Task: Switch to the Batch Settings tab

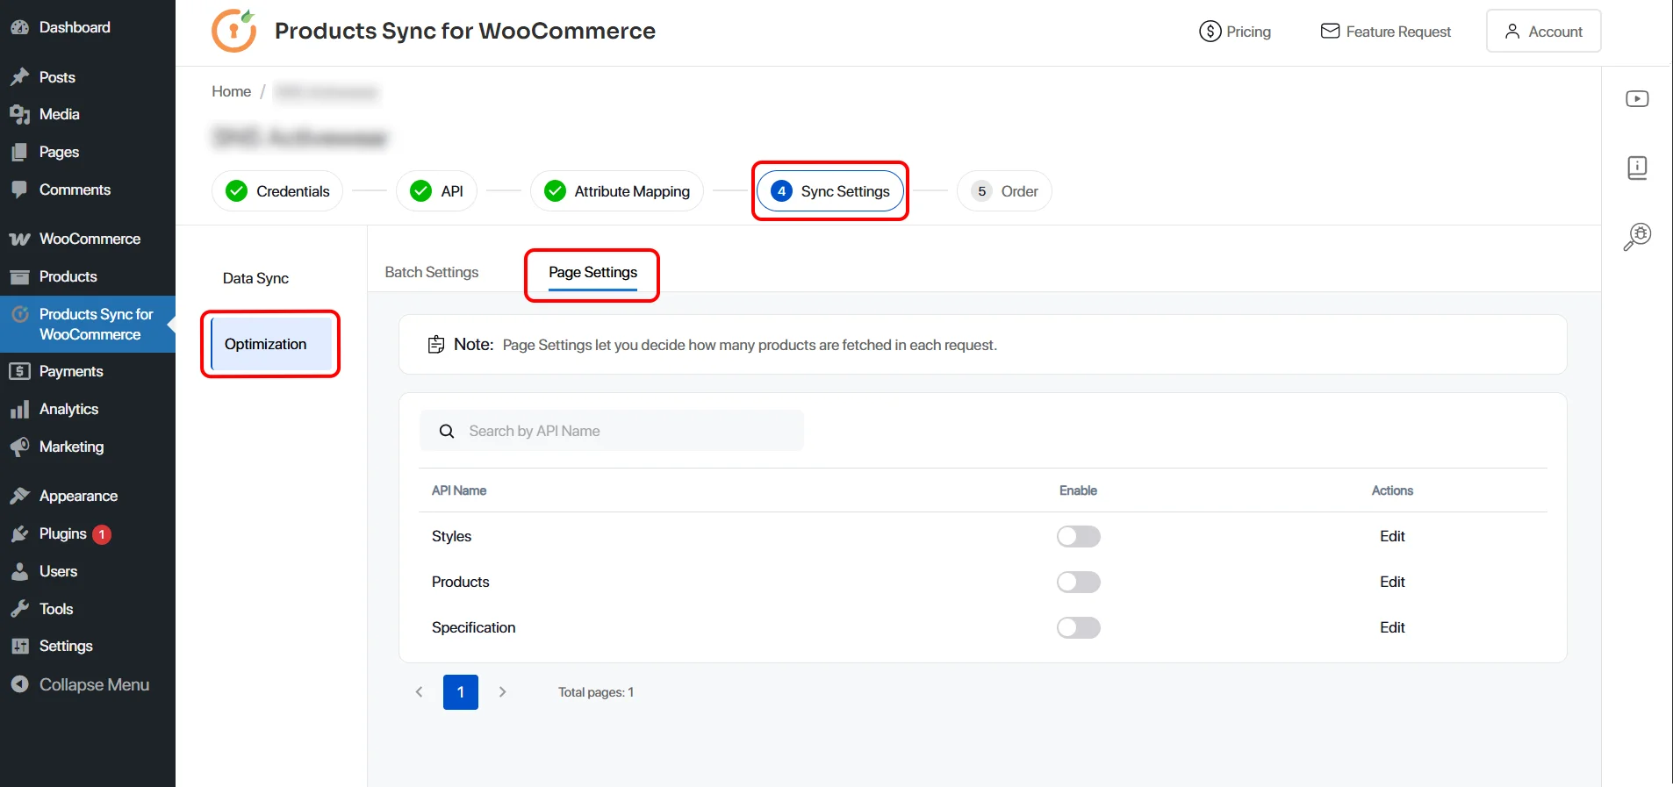Action: pyautogui.click(x=432, y=272)
